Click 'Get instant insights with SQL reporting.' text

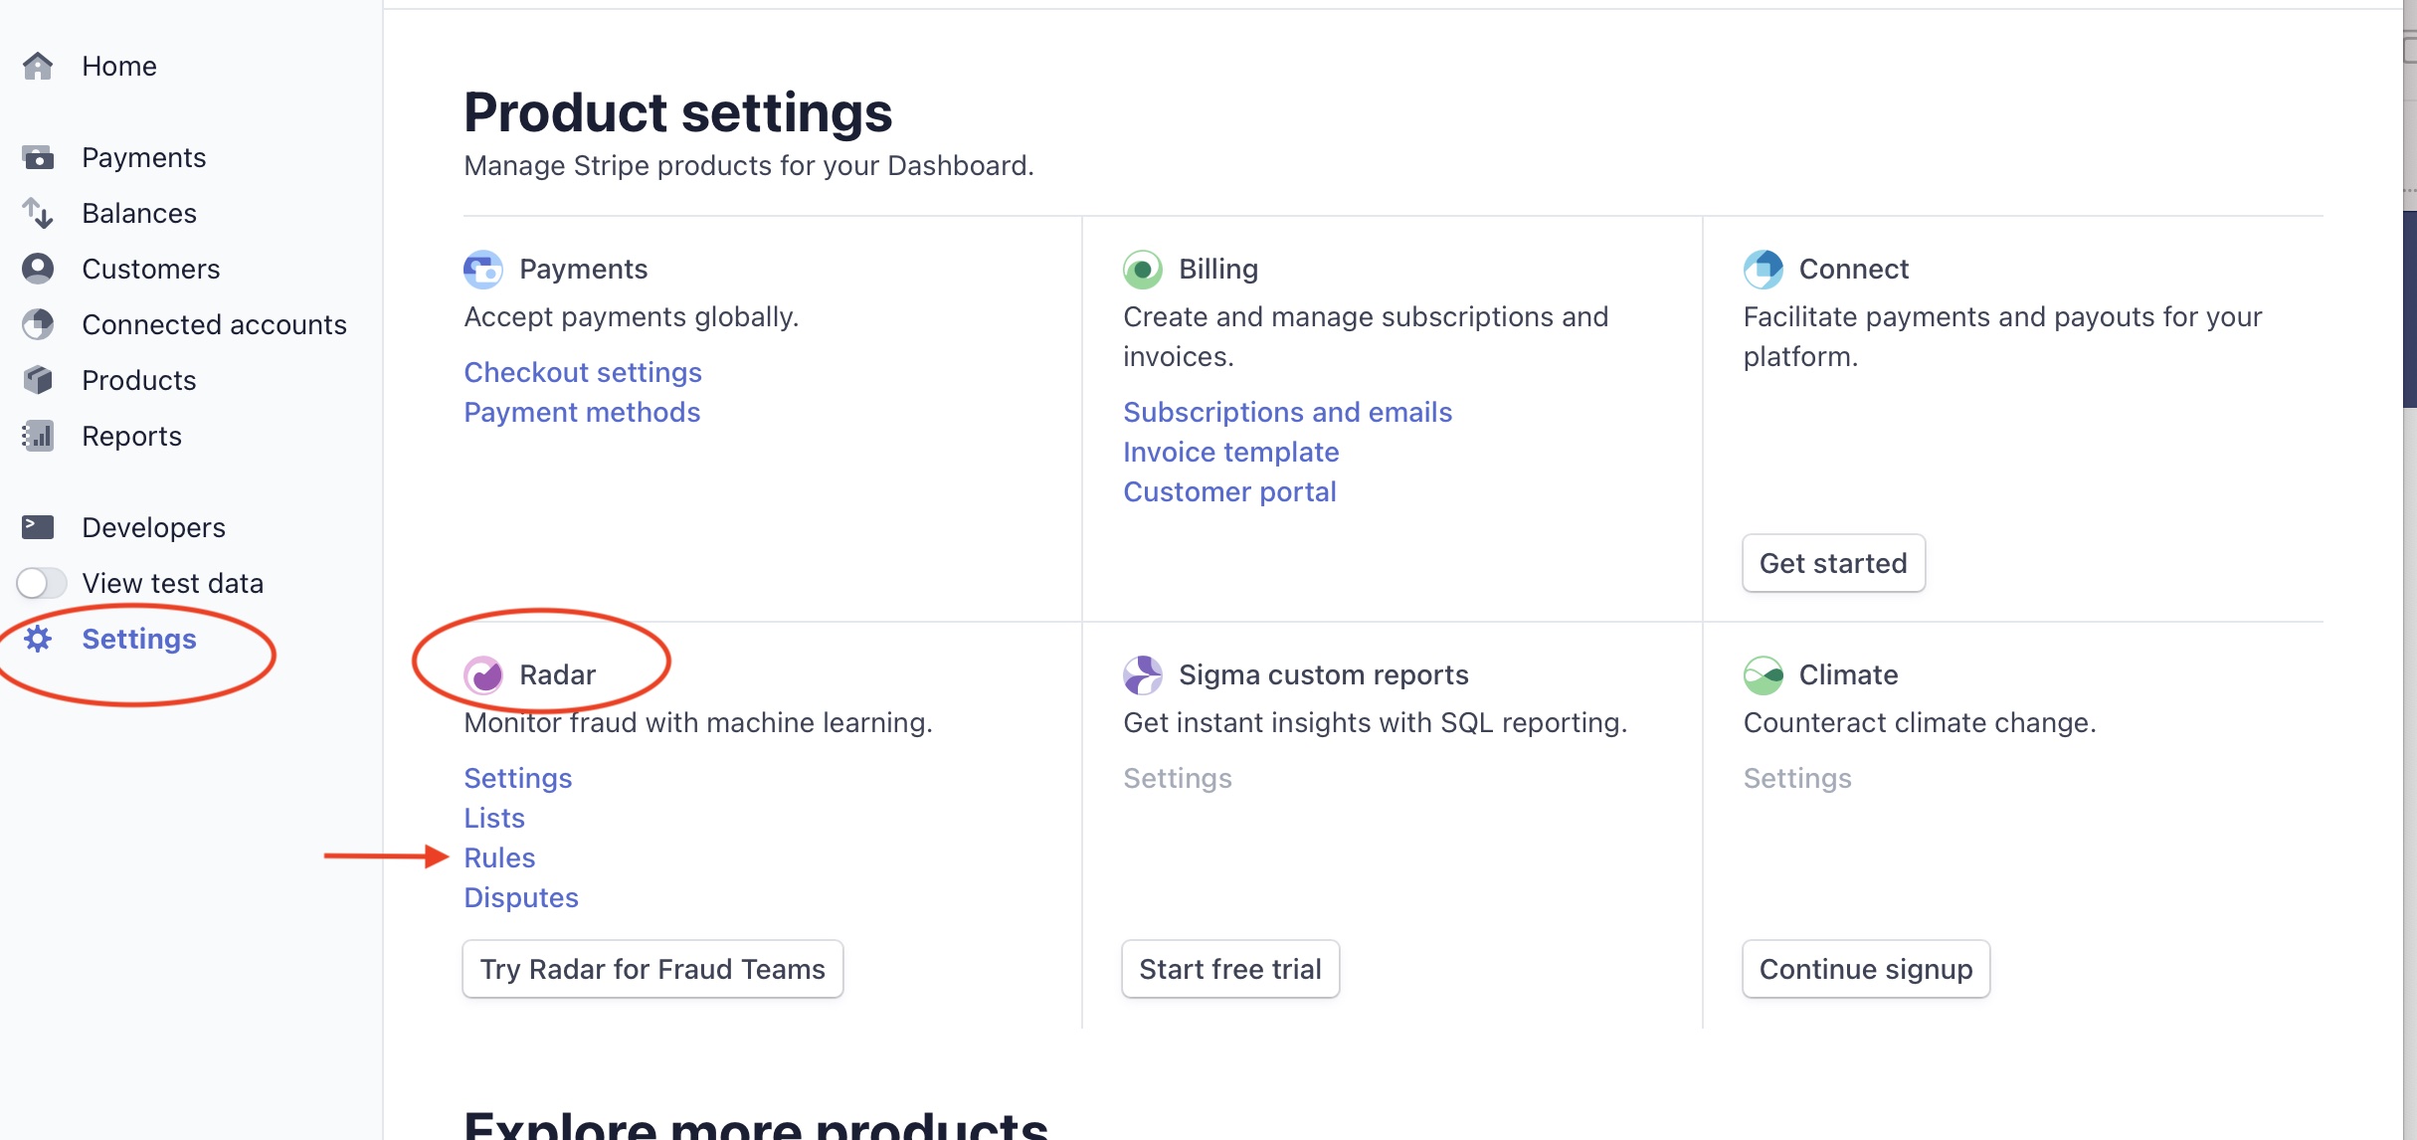coord(1375,722)
